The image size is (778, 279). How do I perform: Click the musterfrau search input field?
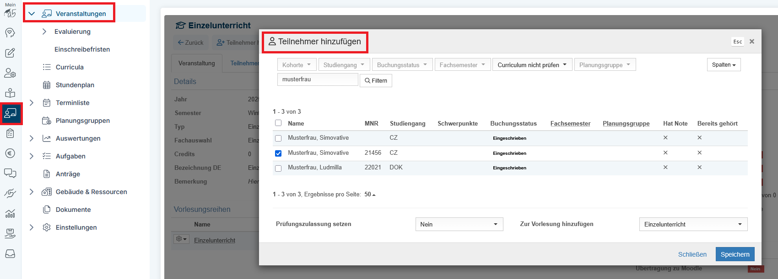point(318,79)
